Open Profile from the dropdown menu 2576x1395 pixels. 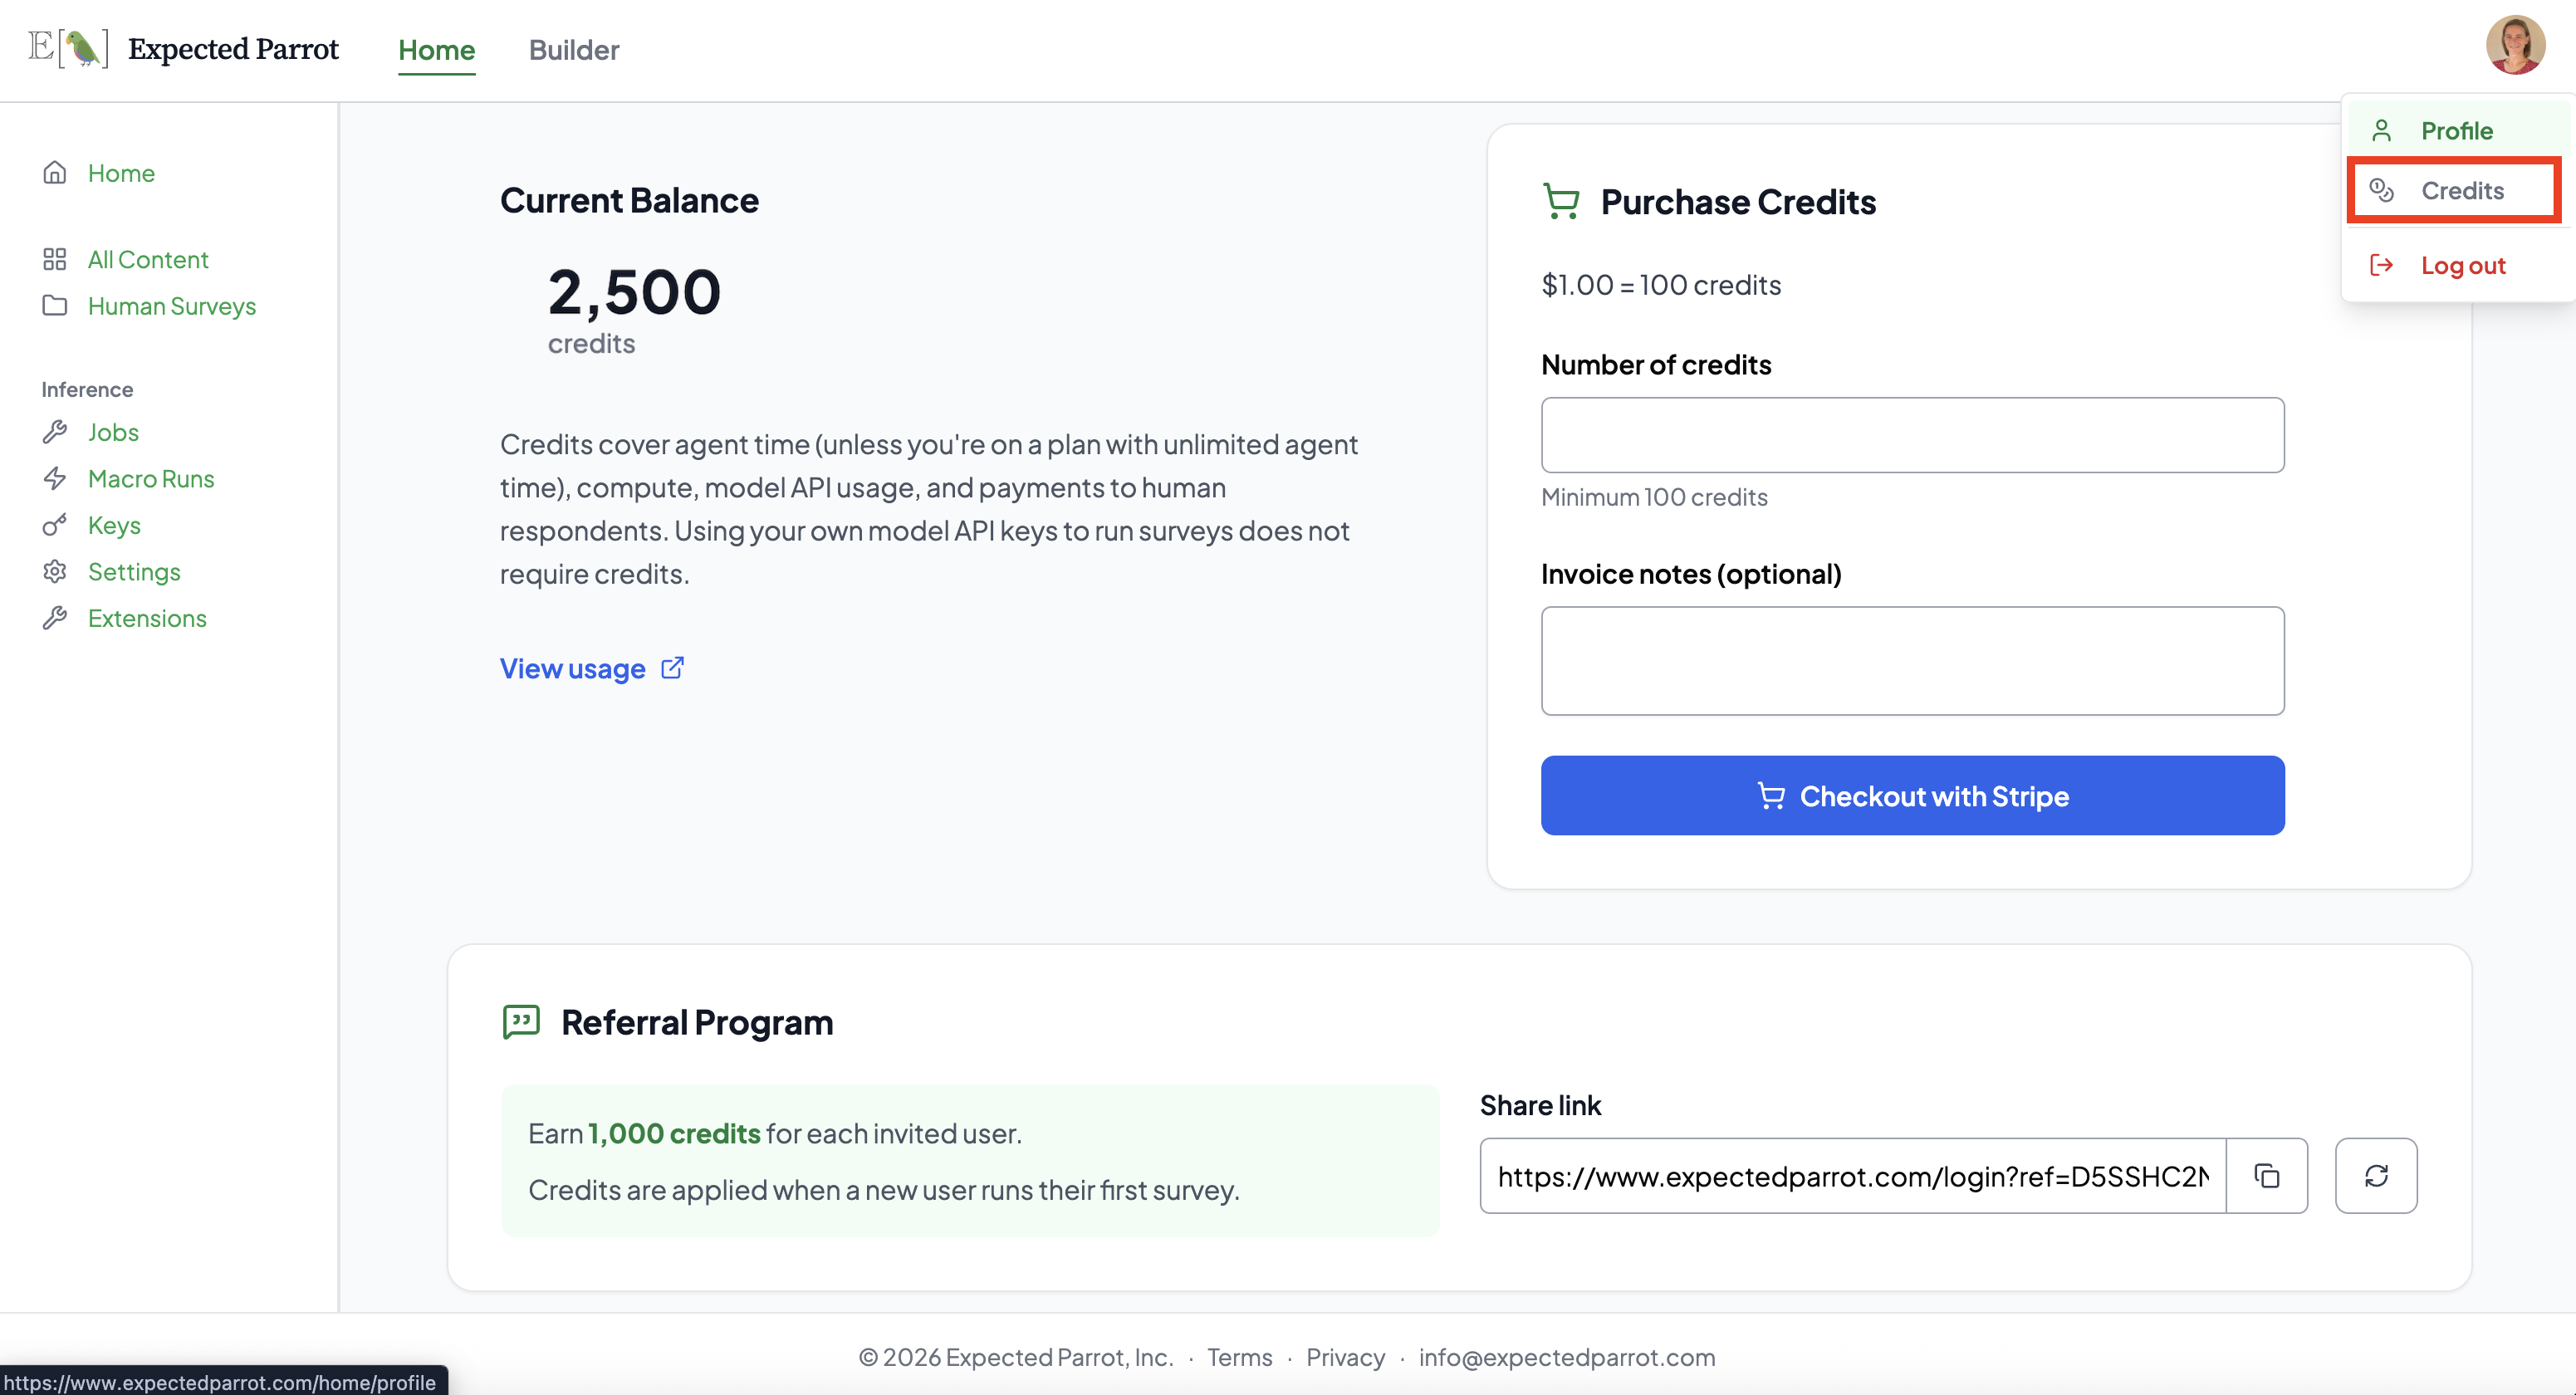[2459, 130]
